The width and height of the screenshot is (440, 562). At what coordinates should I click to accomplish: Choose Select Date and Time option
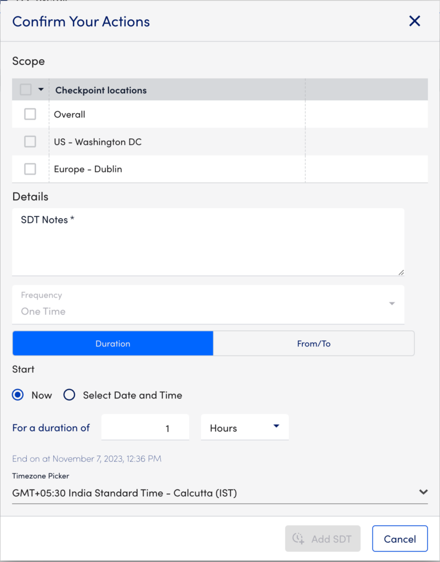coord(69,395)
